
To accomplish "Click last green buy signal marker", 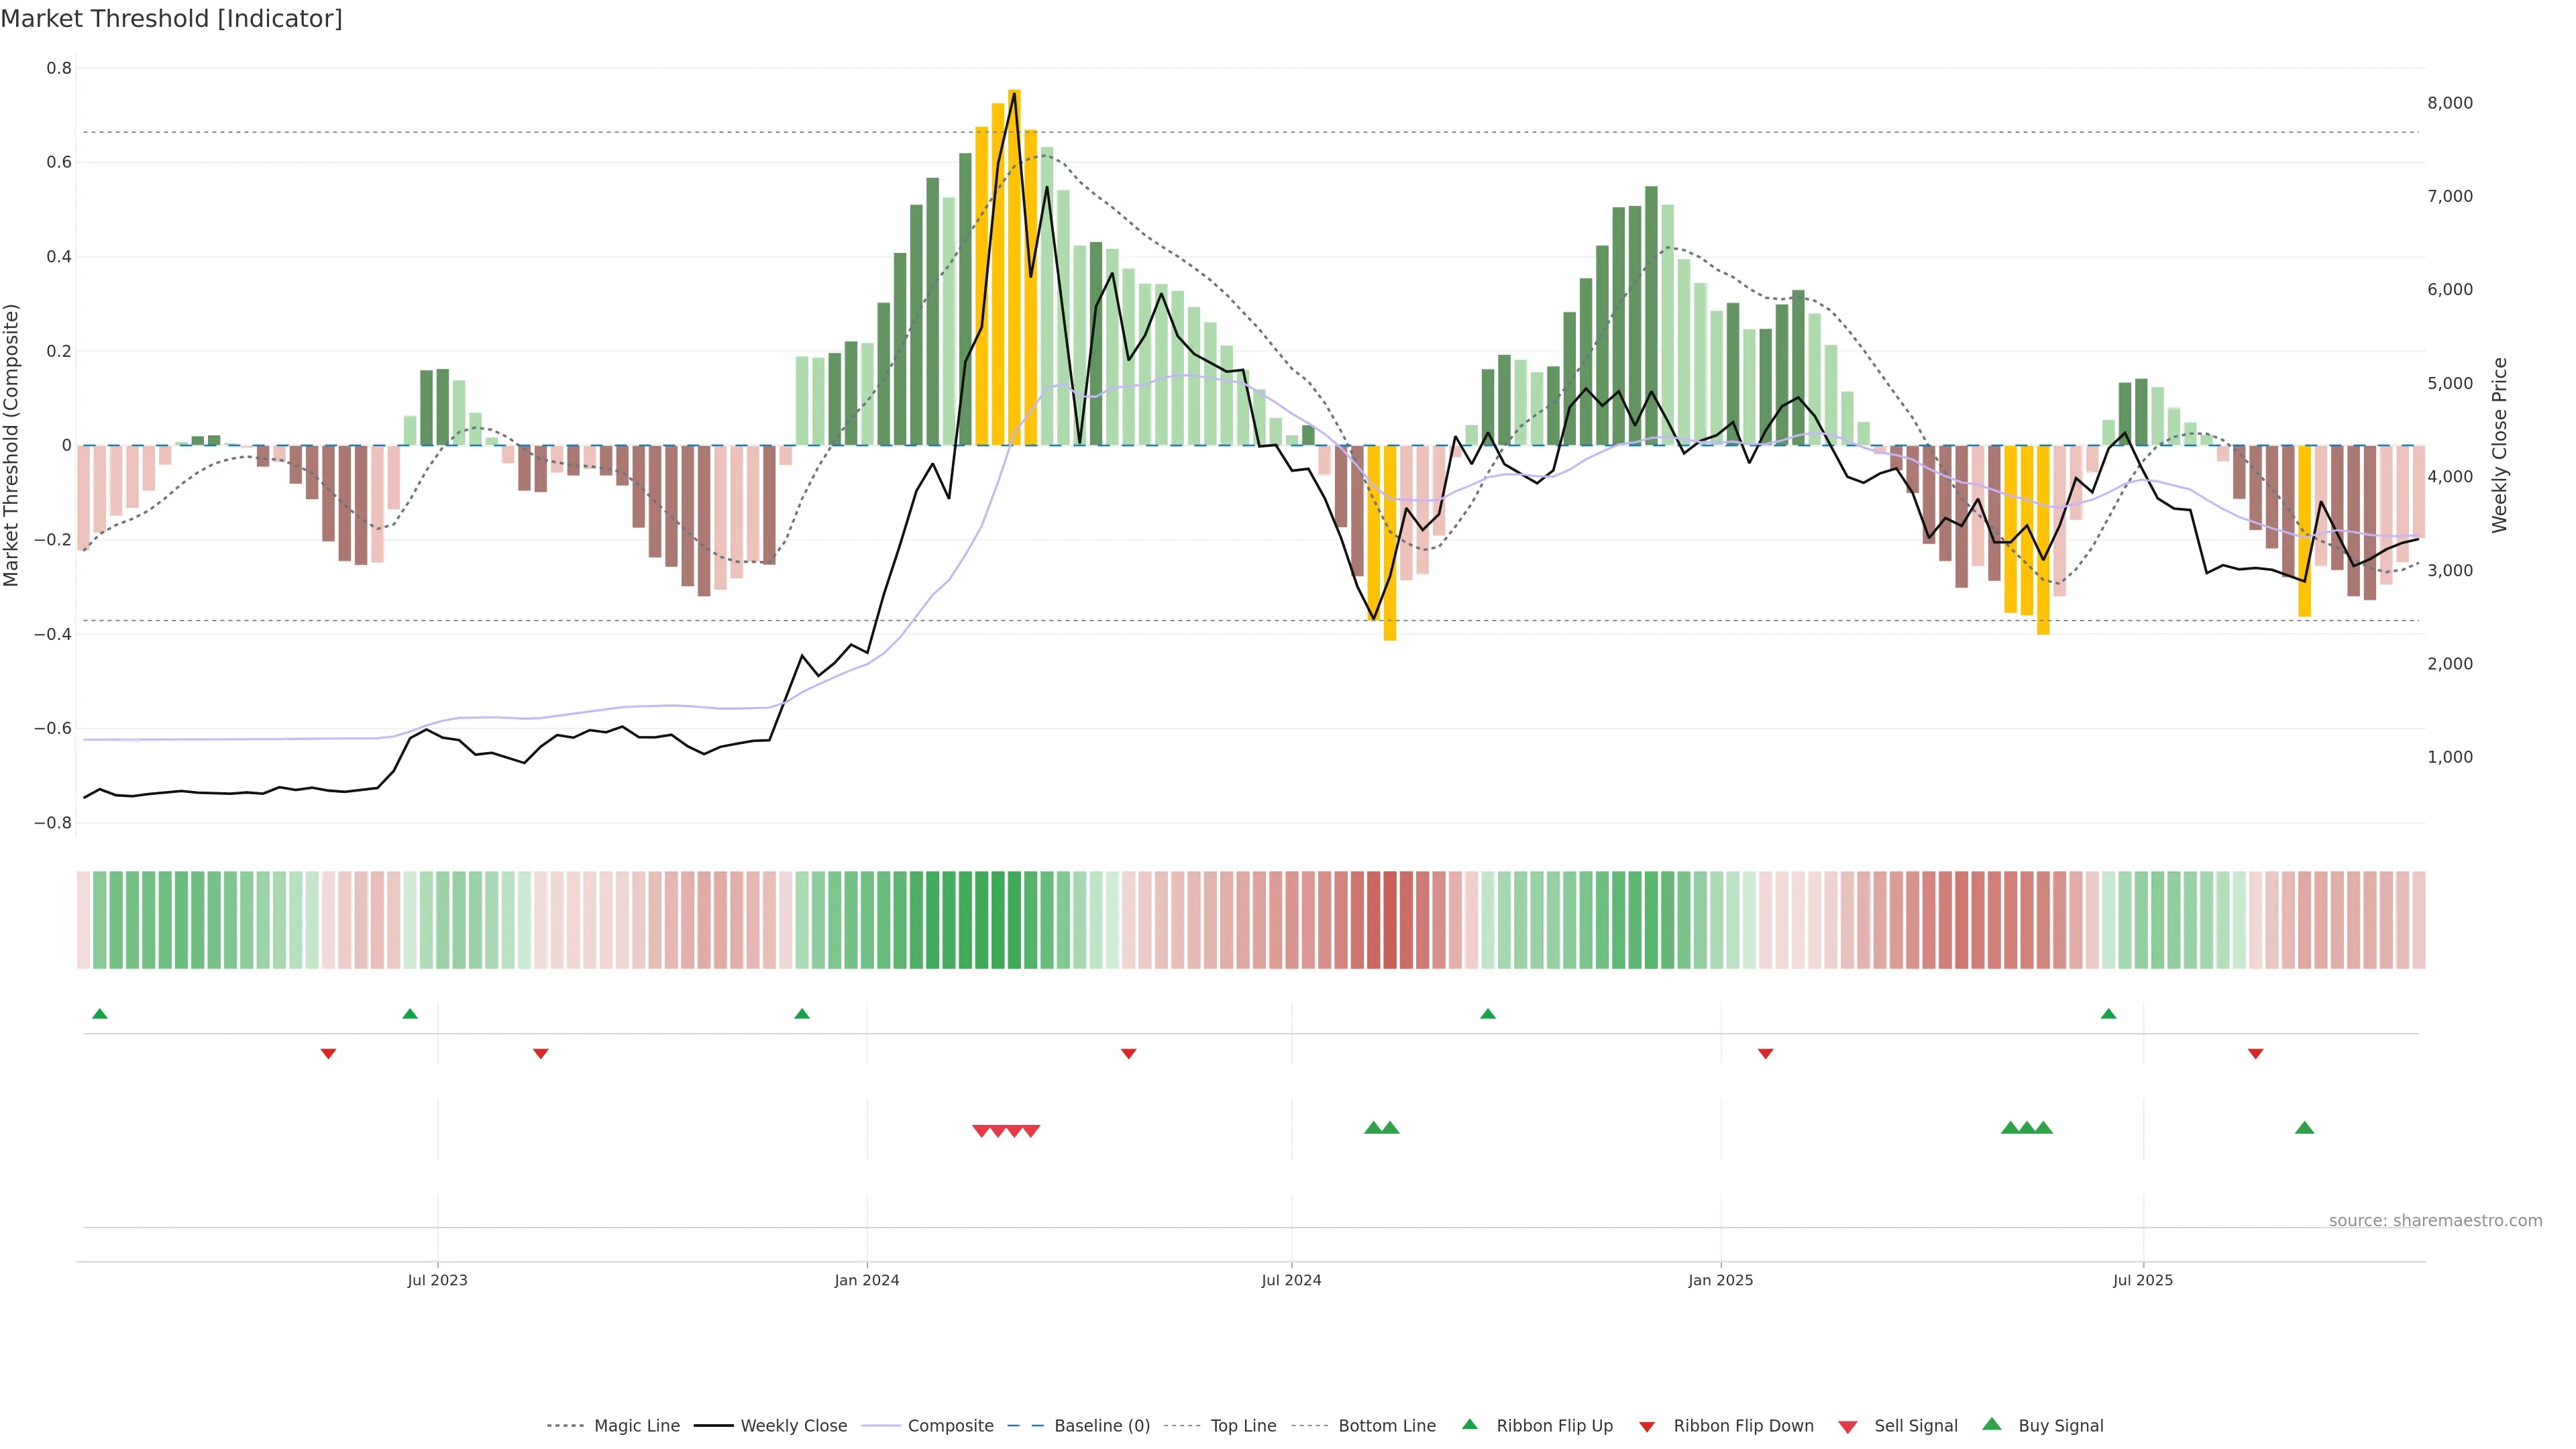I will click(2305, 1128).
